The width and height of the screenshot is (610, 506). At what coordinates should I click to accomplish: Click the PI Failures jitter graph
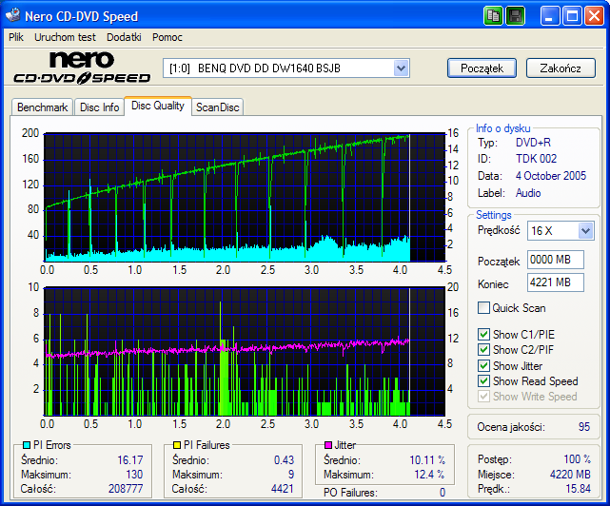point(245,352)
